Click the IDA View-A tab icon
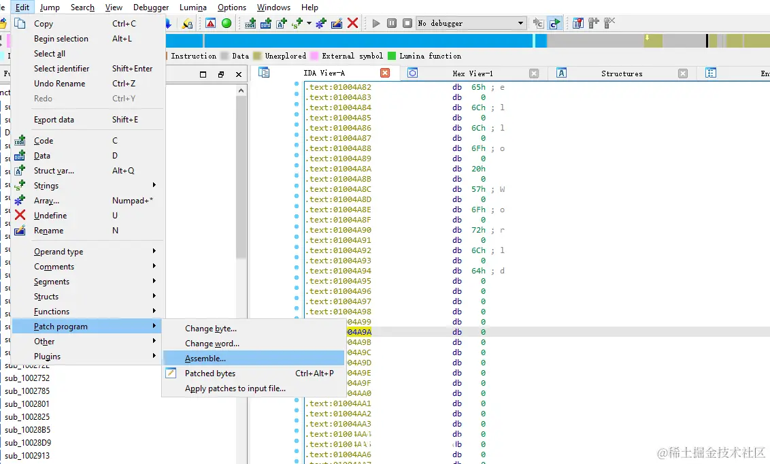The image size is (770, 464). (x=264, y=73)
